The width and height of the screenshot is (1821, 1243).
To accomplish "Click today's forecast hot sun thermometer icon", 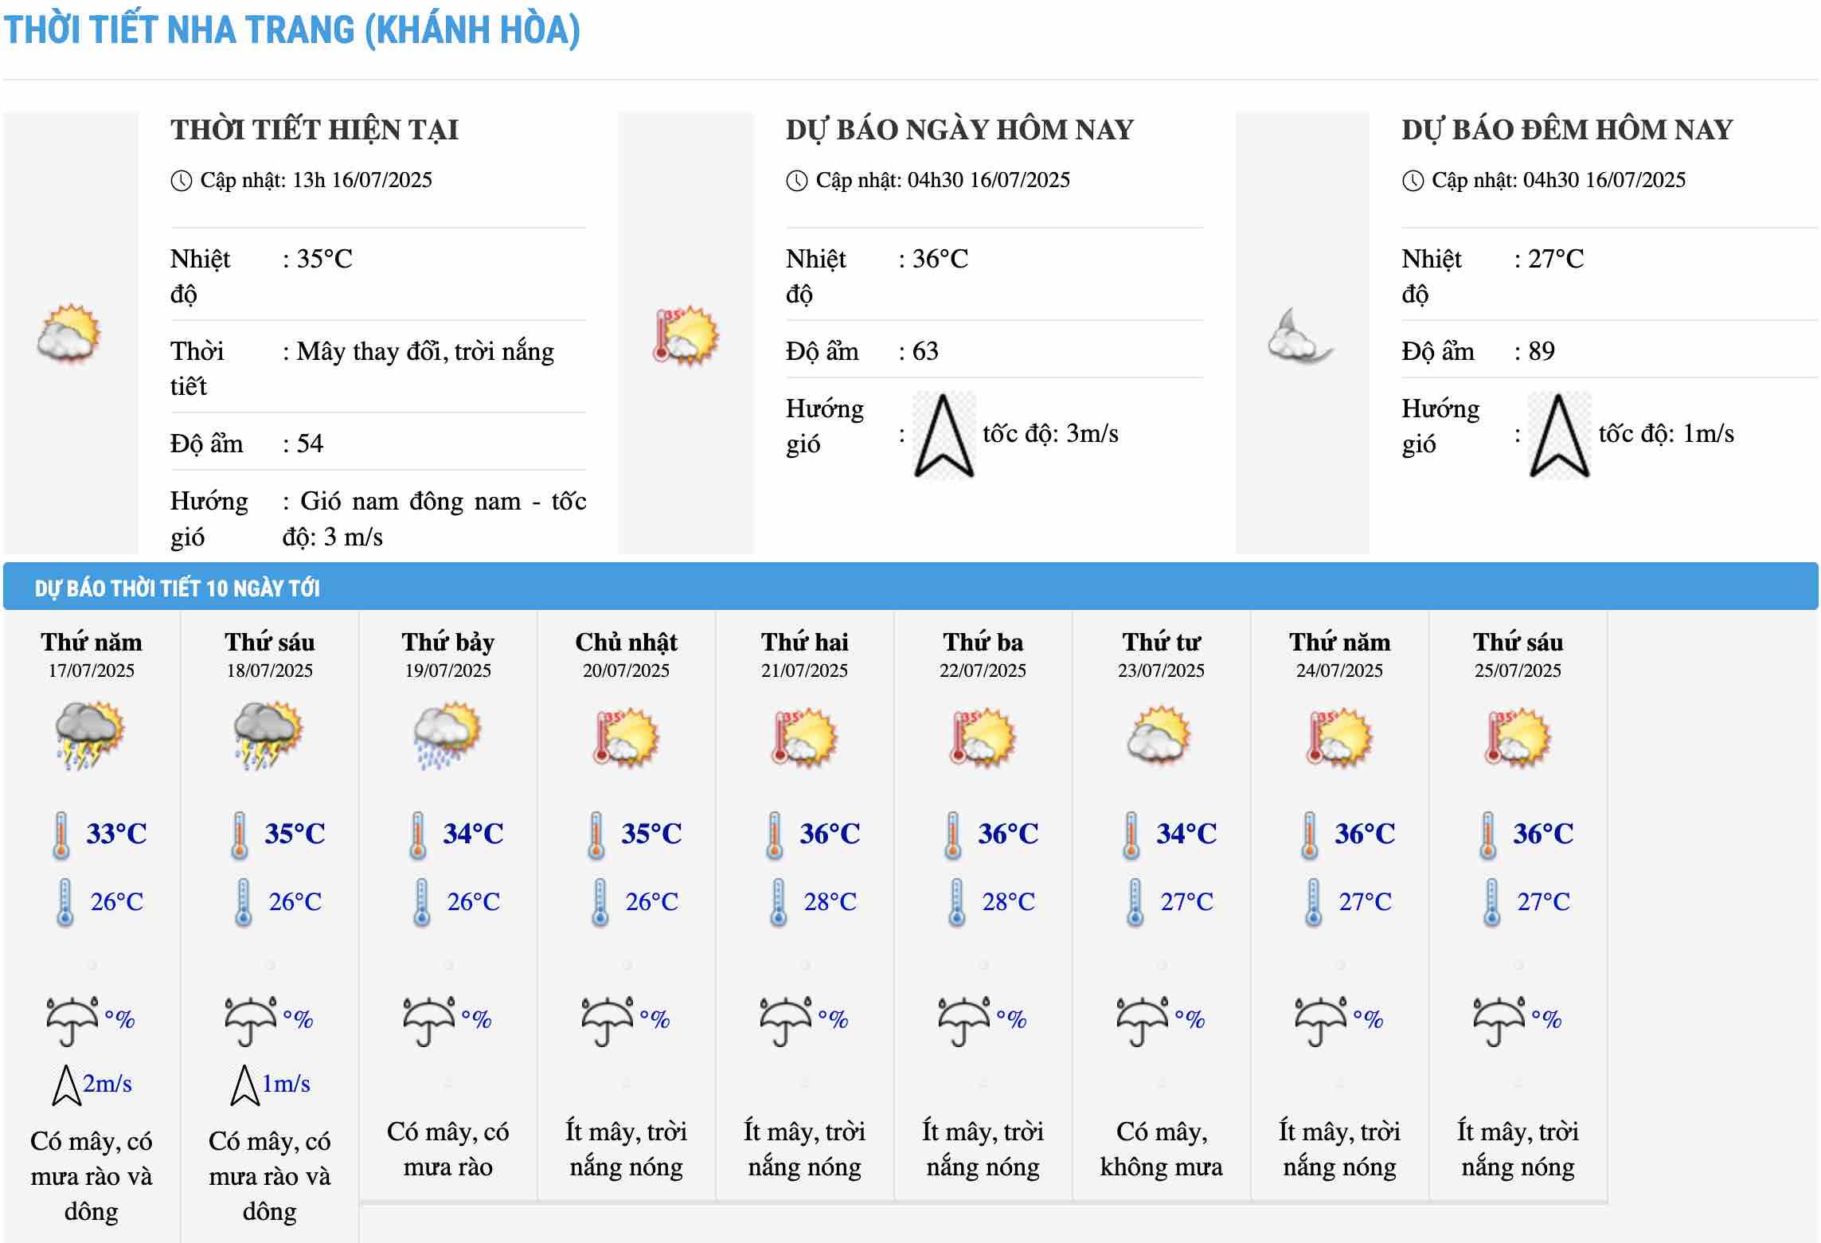I will click(686, 335).
